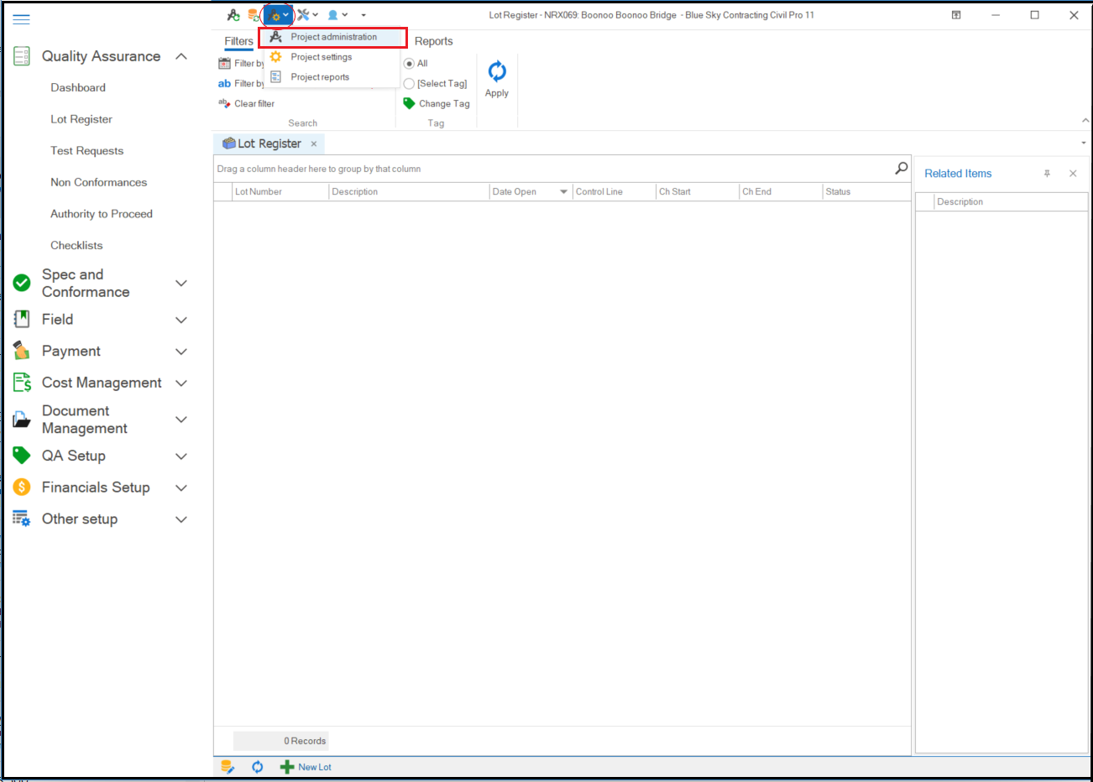Click the user profile icon in toolbar

(x=333, y=15)
